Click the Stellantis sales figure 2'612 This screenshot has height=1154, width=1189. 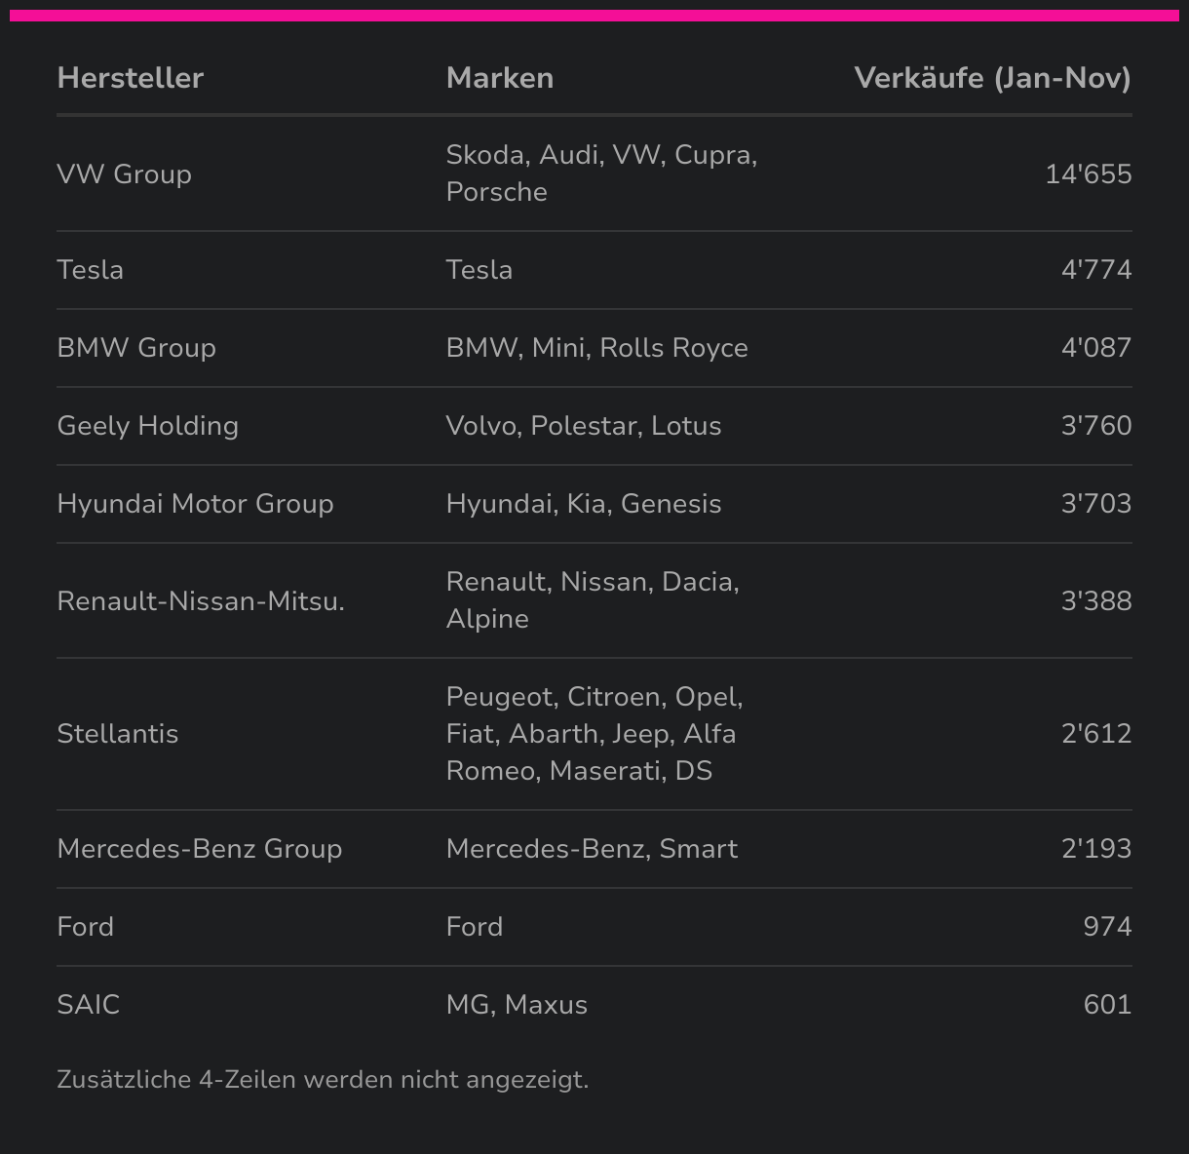click(1096, 734)
